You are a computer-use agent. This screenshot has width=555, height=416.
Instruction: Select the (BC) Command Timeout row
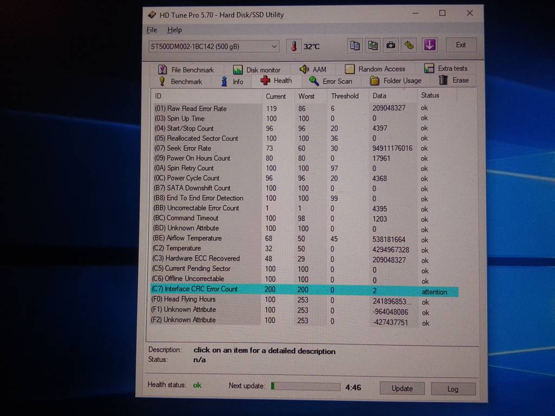[305, 218]
